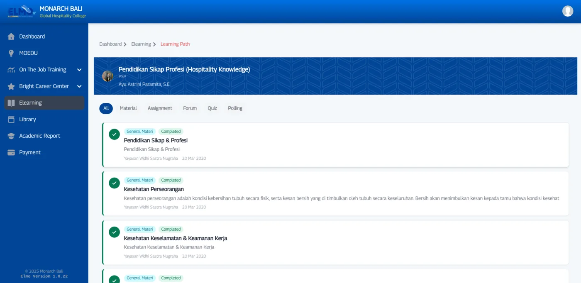Open Kesehatan Keselamatan & Keamanan Kerja title
Viewport: 581px width, 283px height.
(x=176, y=238)
